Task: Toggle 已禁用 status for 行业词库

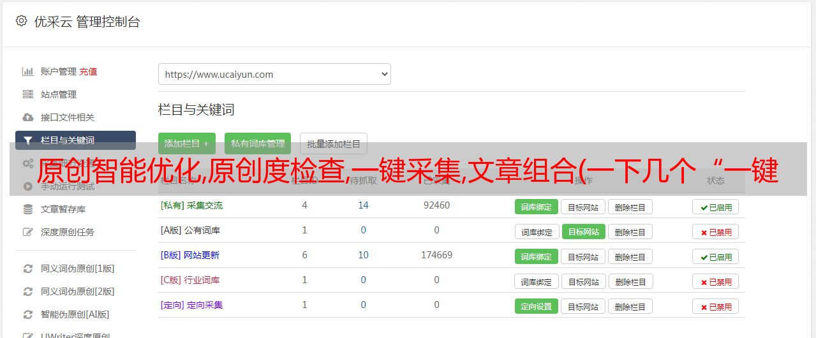Action: 715,281
